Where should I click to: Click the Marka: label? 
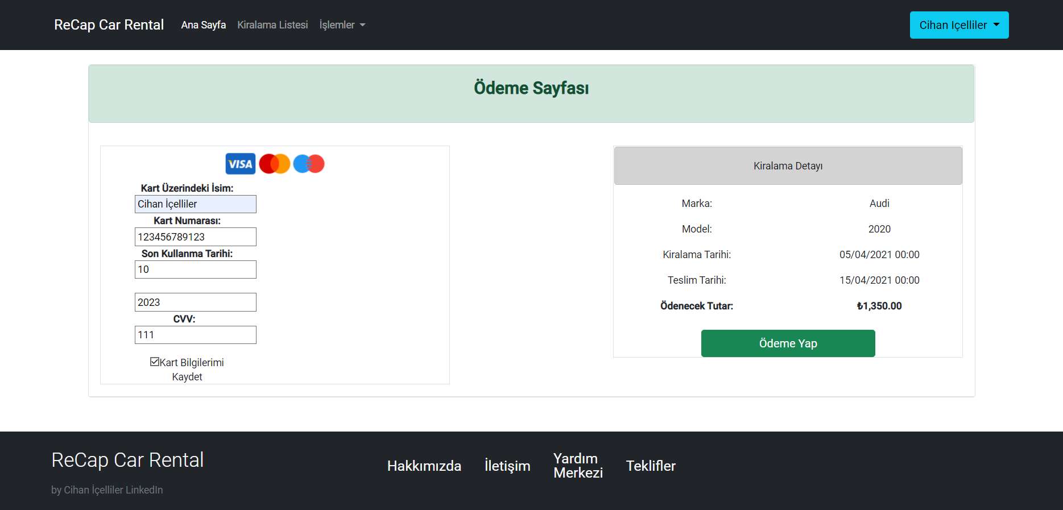[x=697, y=204]
